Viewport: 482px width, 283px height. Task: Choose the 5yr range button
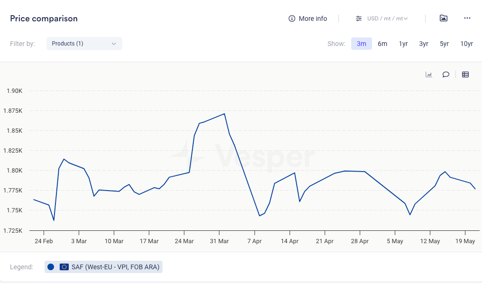click(444, 44)
